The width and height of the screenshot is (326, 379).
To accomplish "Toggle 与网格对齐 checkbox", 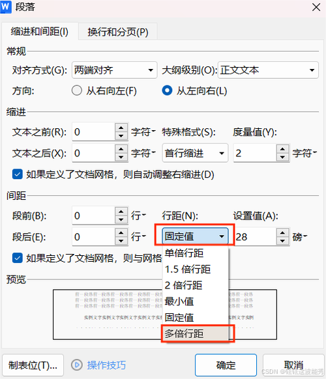I will click(18, 258).
